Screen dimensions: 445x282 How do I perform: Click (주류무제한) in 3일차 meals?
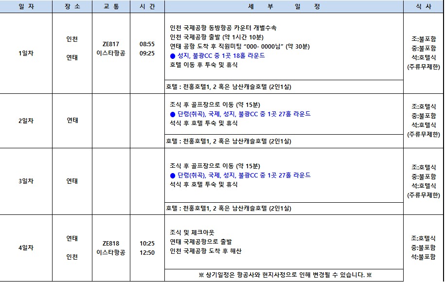click(x=424, y=195)
